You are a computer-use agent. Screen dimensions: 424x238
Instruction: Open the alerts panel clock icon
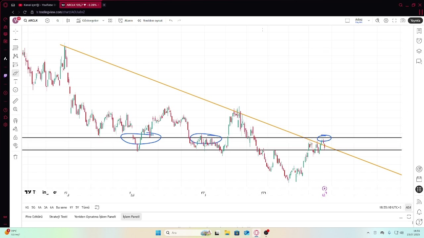pyautogui.click(x=419, y=41)
